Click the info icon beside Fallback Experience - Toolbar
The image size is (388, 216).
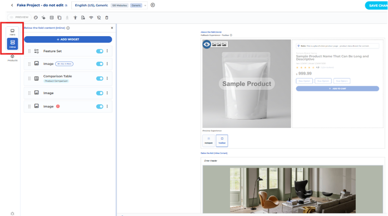231,35
